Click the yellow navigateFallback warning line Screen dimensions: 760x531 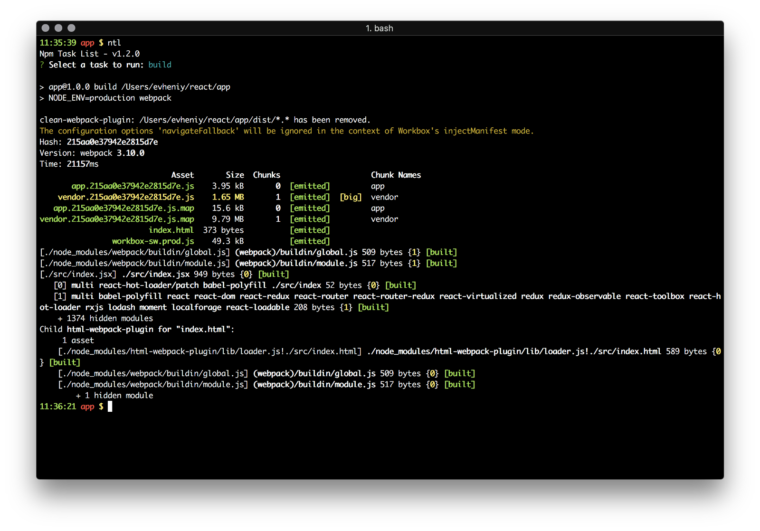pos(286,131)
